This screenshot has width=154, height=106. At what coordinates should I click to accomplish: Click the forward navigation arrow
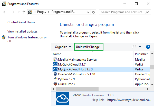tap(13, 12)
